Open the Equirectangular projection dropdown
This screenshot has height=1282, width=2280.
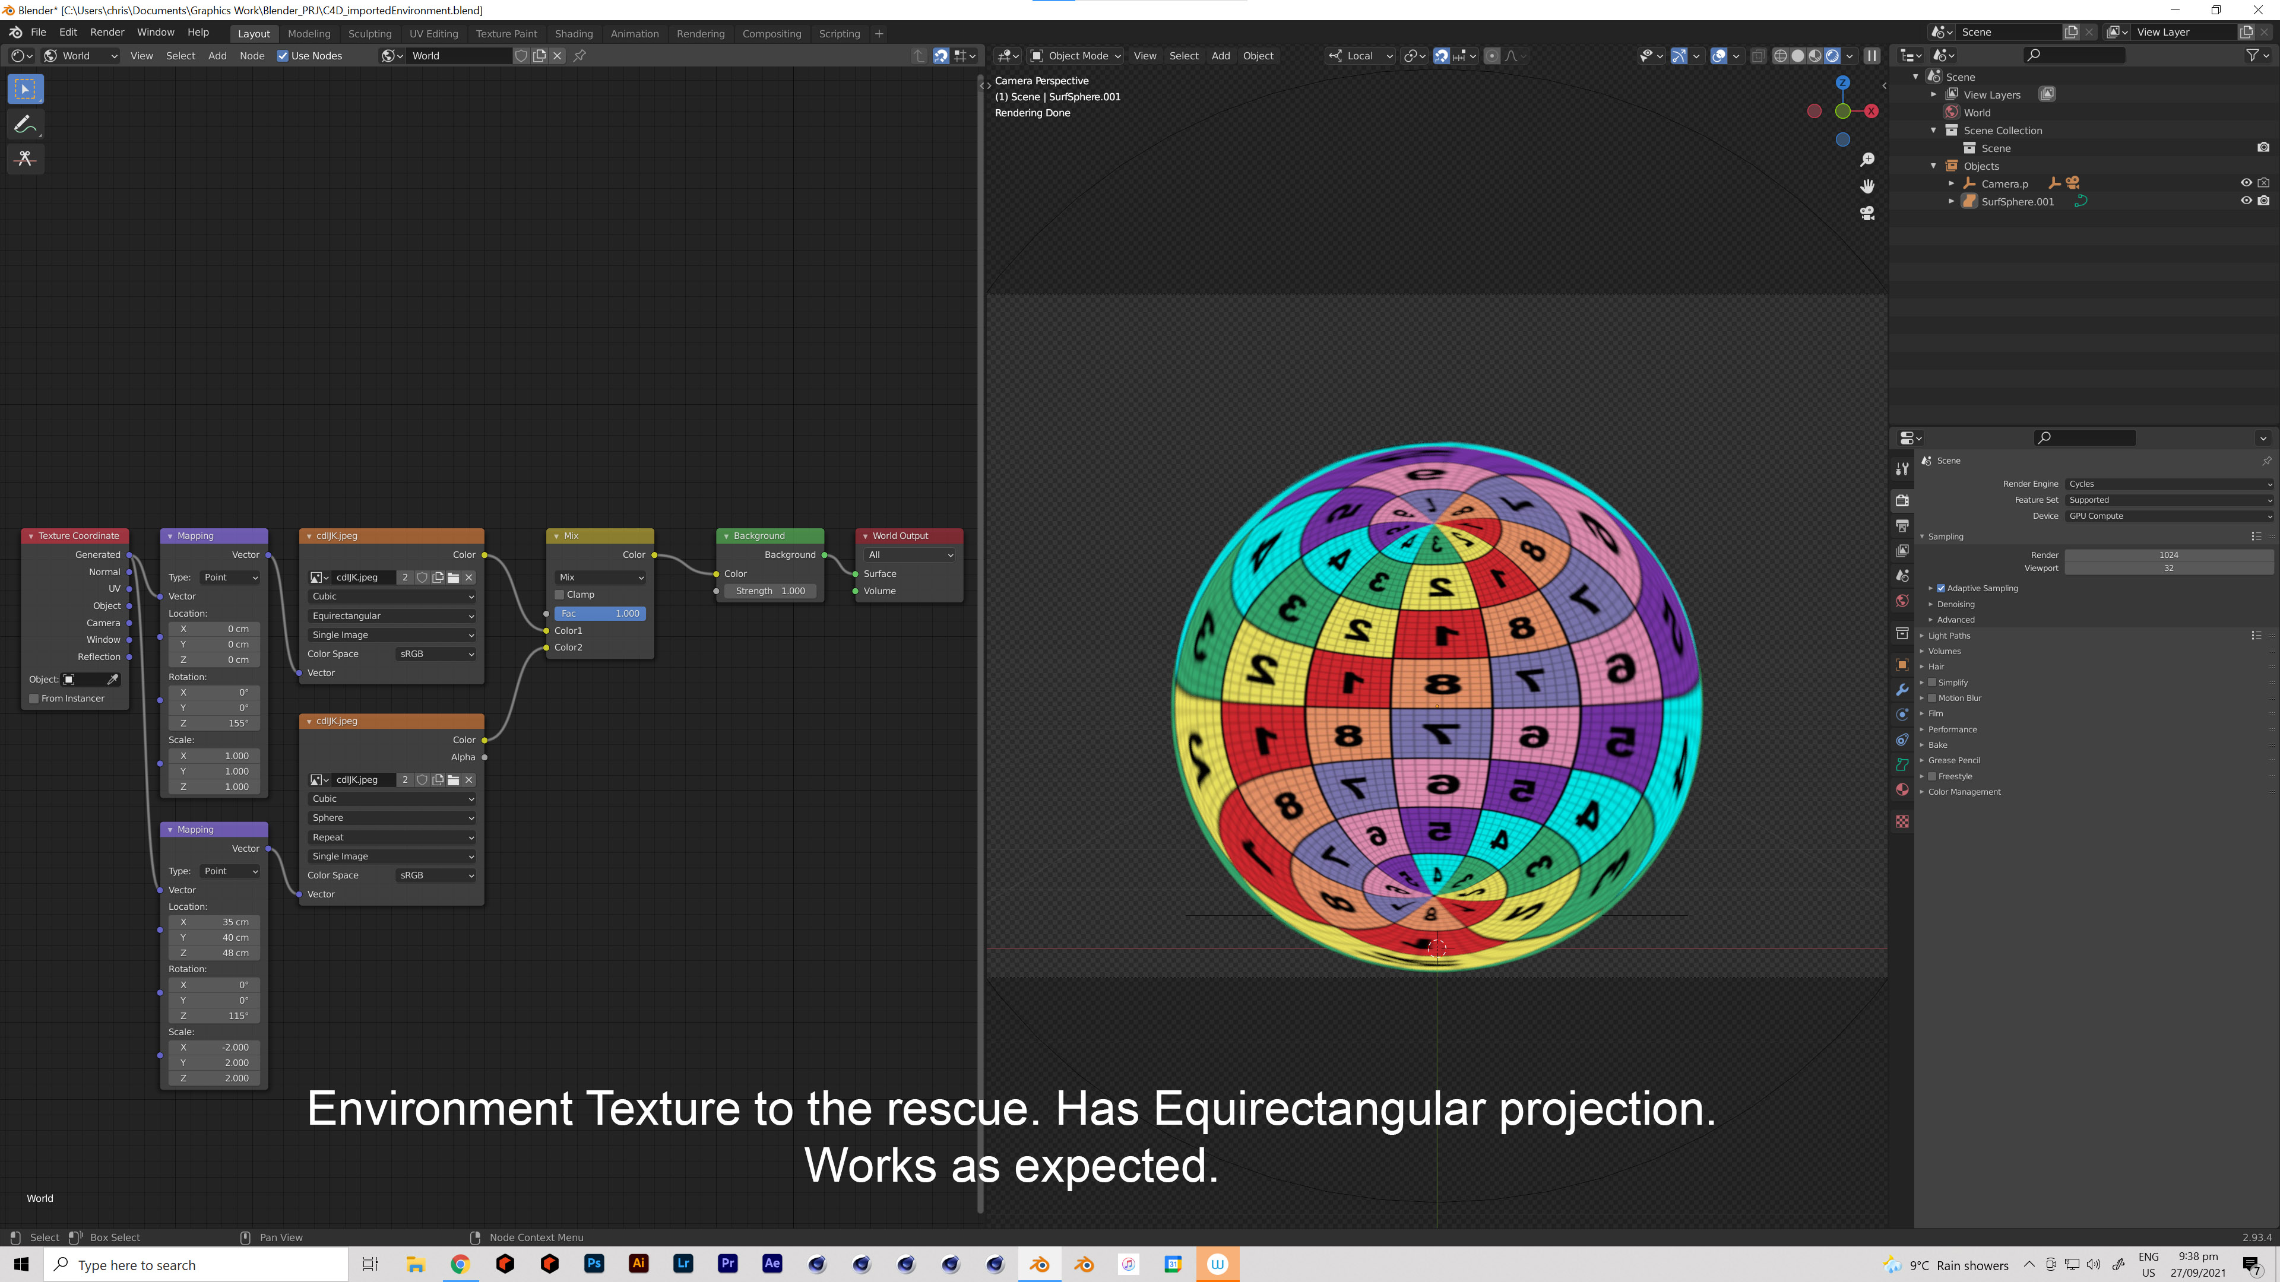[x=392, y=616]
